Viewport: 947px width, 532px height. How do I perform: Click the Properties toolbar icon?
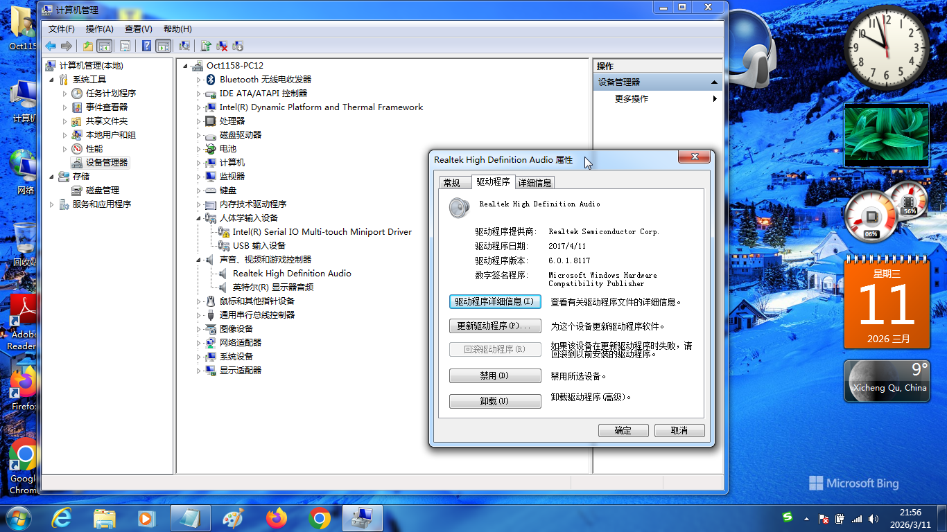[x=125, y=46]
